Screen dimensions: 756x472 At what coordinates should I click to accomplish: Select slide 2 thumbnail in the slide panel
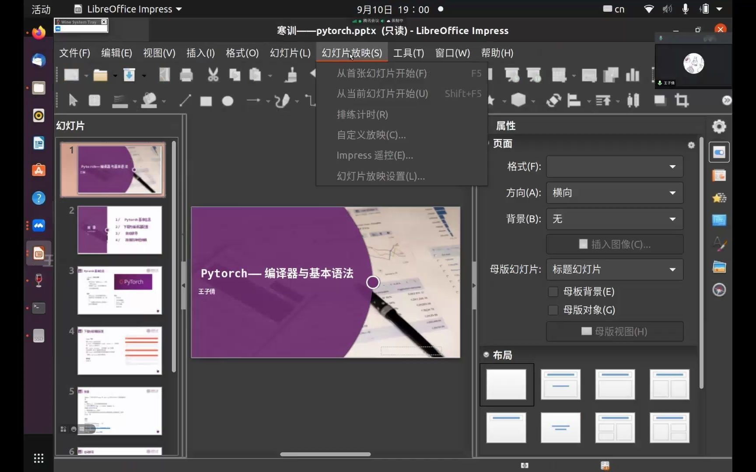click(x=119, y=230)
